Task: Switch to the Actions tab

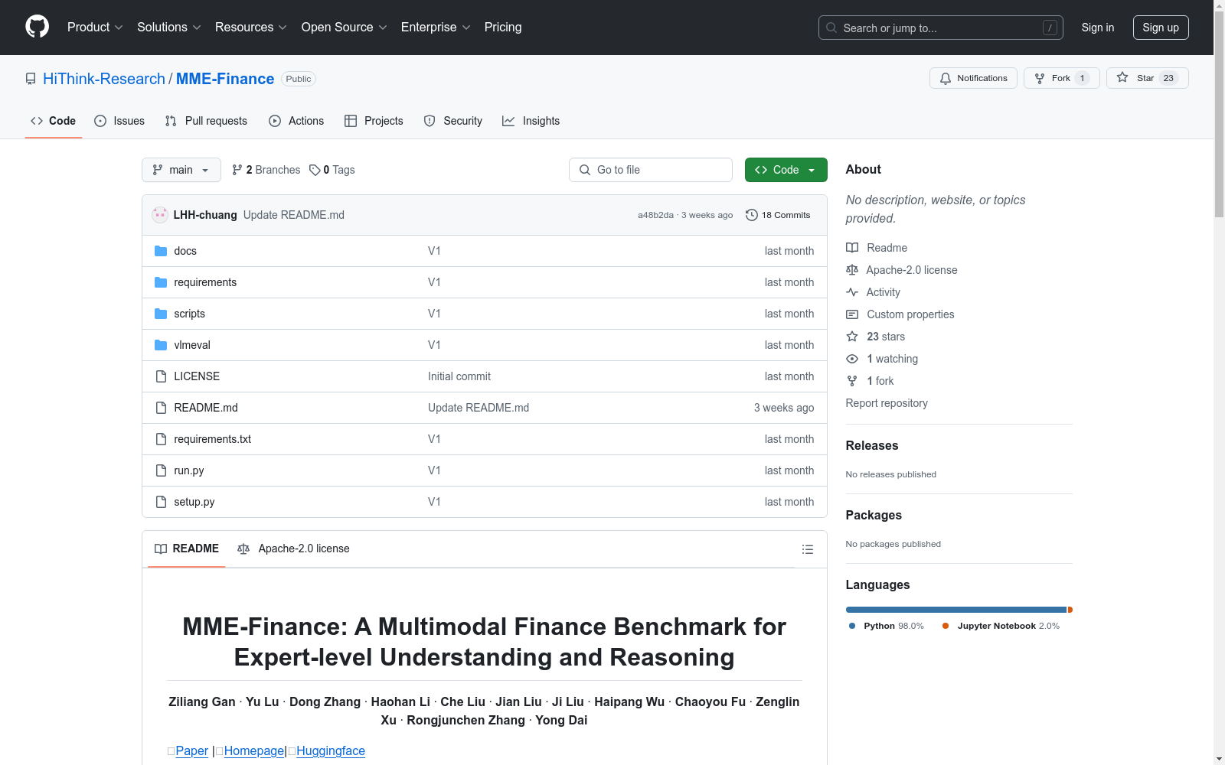Action: click(x=296, y=121)
